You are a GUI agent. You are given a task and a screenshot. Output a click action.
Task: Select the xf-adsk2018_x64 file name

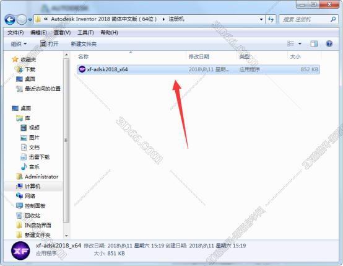[x=107, y=69]
